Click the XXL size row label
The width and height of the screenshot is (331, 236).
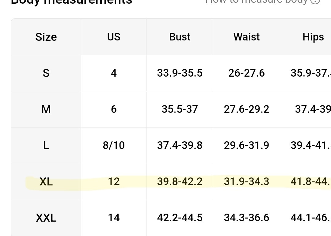point(46,218)
